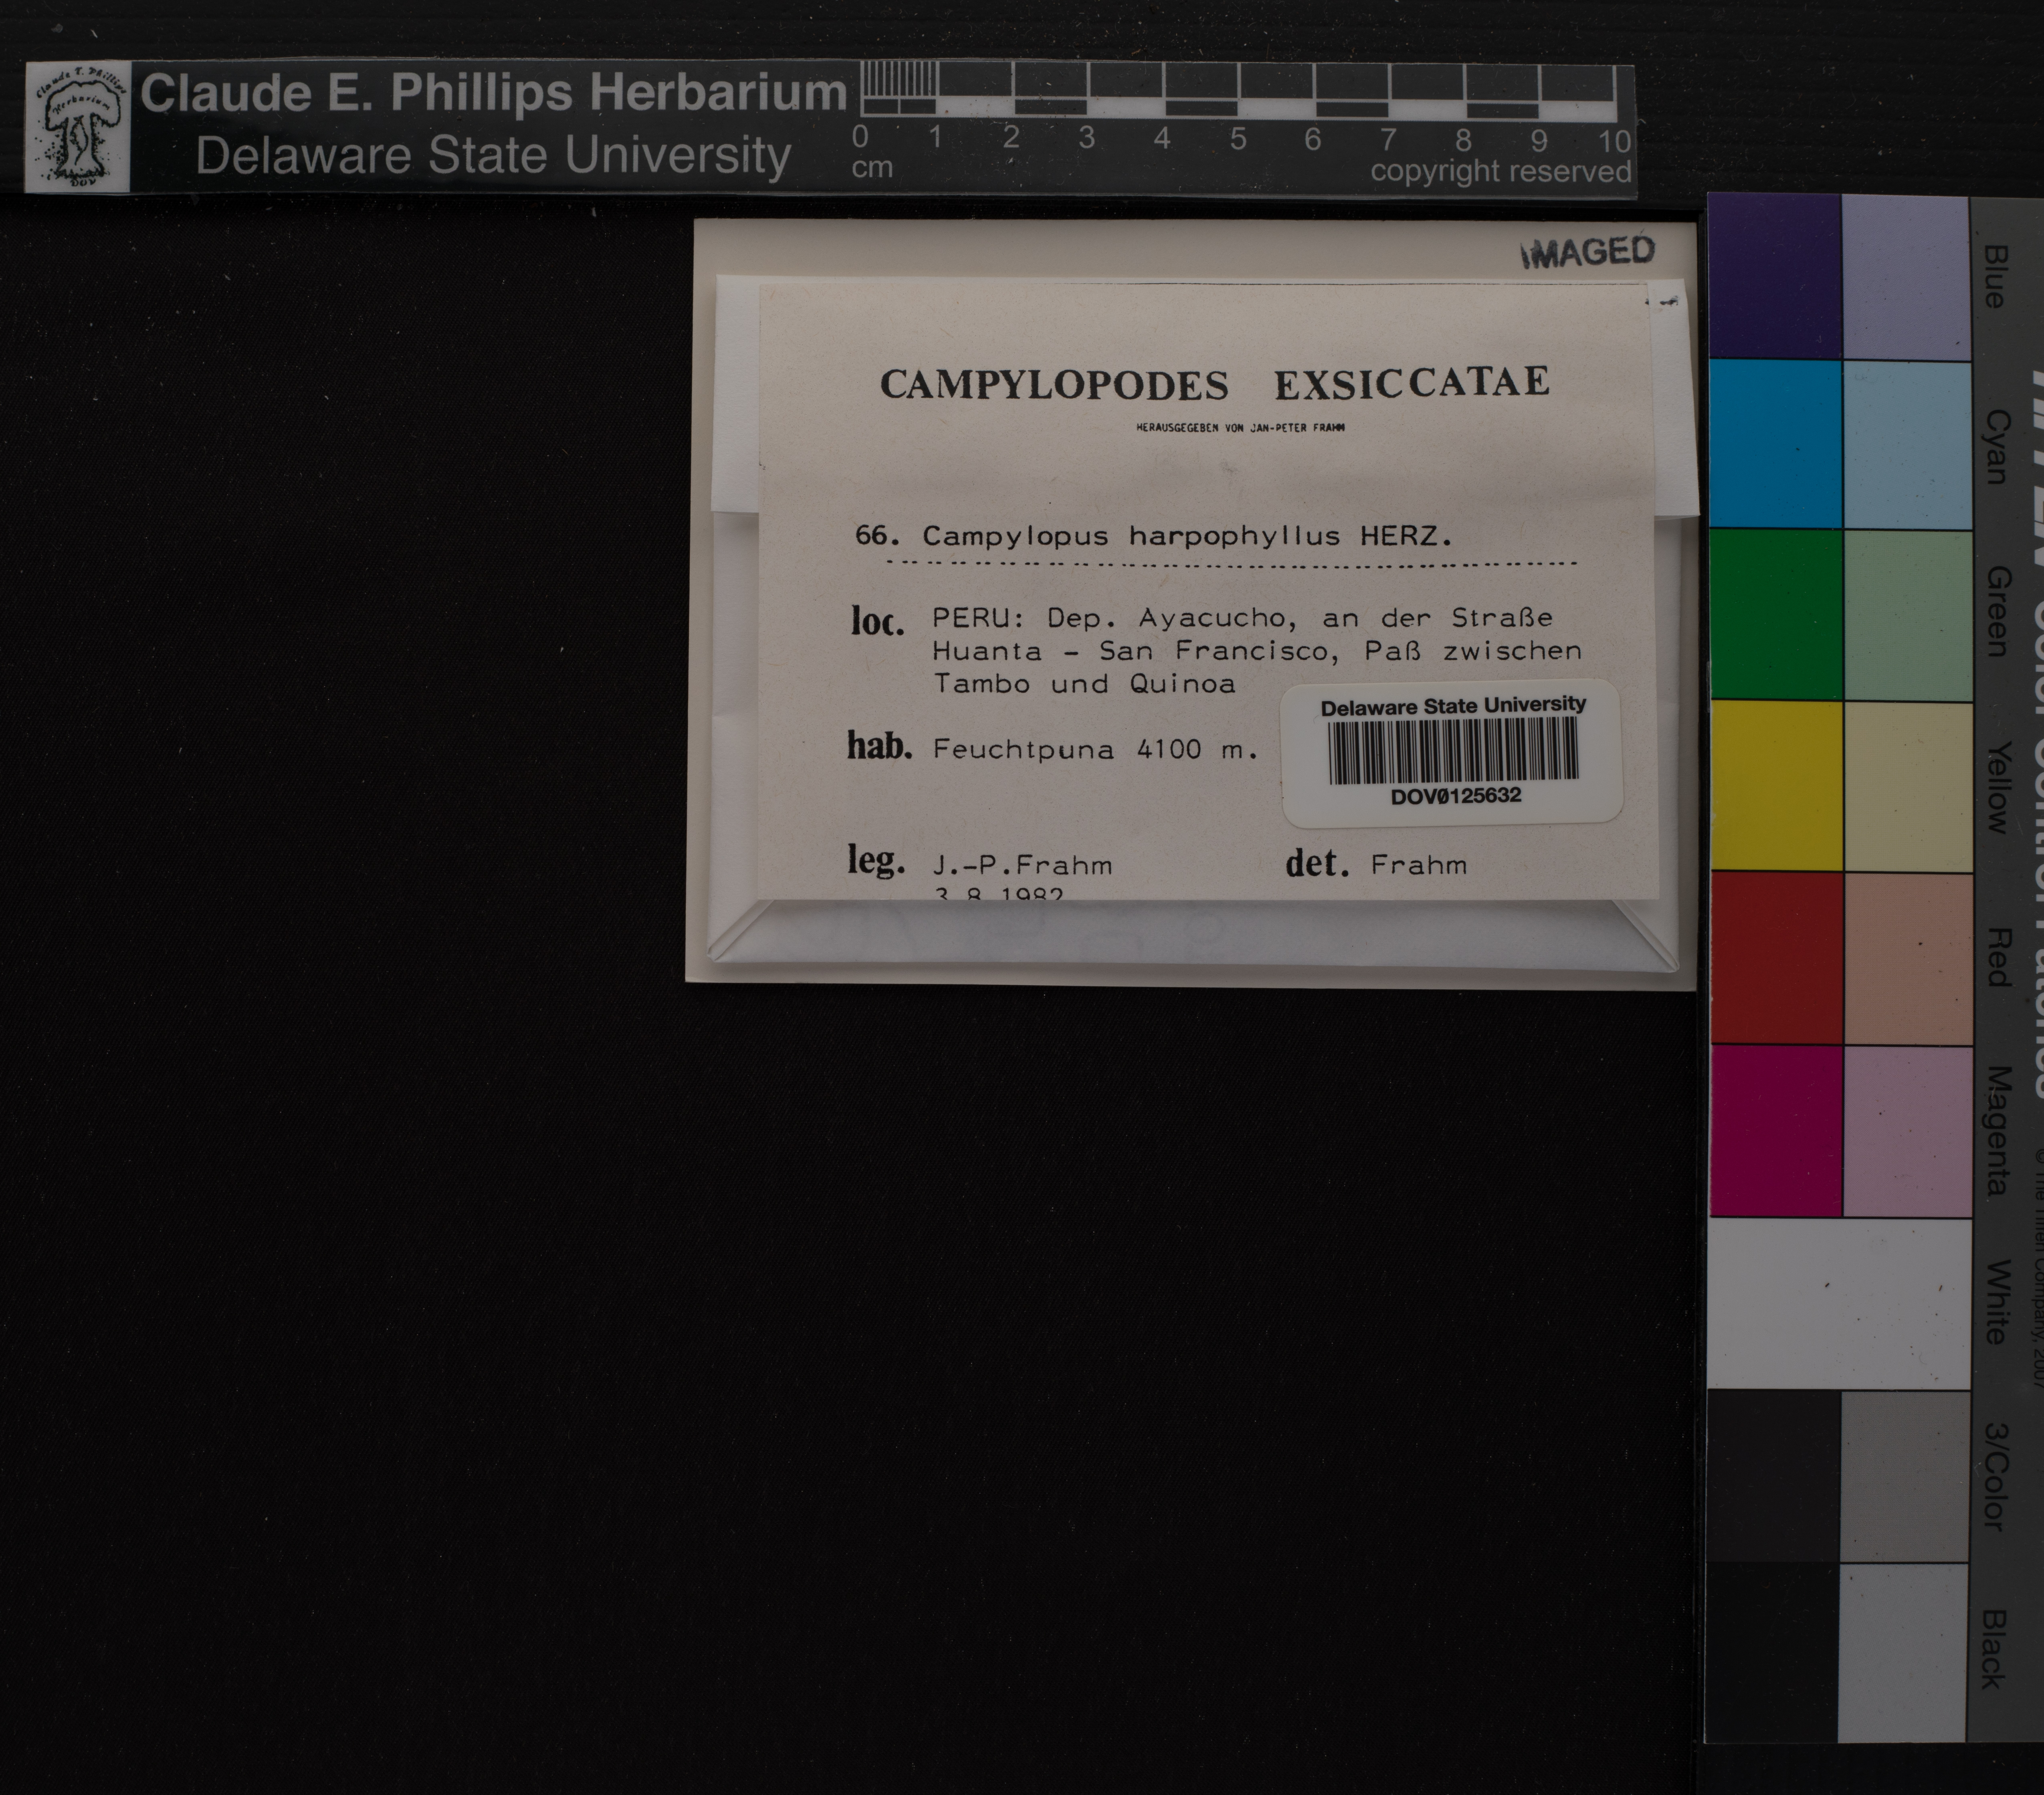Click the herbarium mushroom logo

[78, 127]
